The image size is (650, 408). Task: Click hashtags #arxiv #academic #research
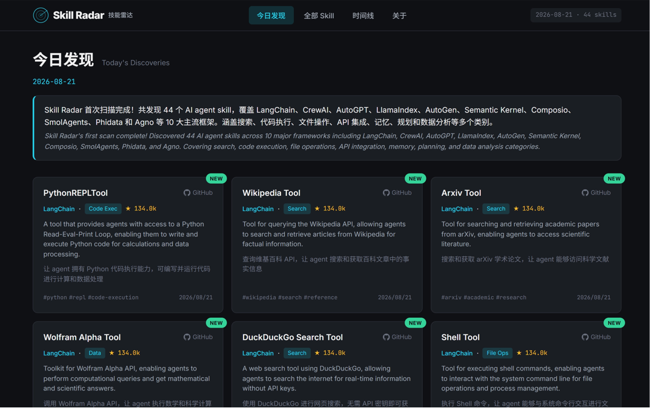click(x=484, y=297)
